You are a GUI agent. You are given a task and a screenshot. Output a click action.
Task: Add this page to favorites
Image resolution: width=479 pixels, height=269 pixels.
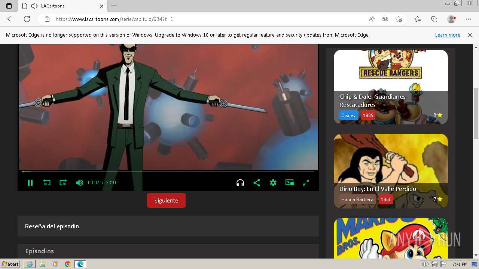click(x=399, y=19)
